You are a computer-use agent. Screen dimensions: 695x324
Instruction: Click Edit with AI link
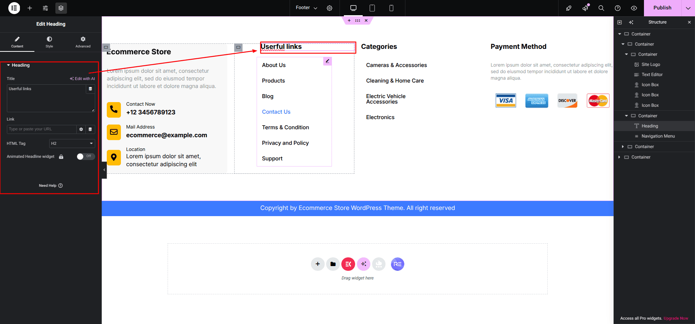pos(83,79)
